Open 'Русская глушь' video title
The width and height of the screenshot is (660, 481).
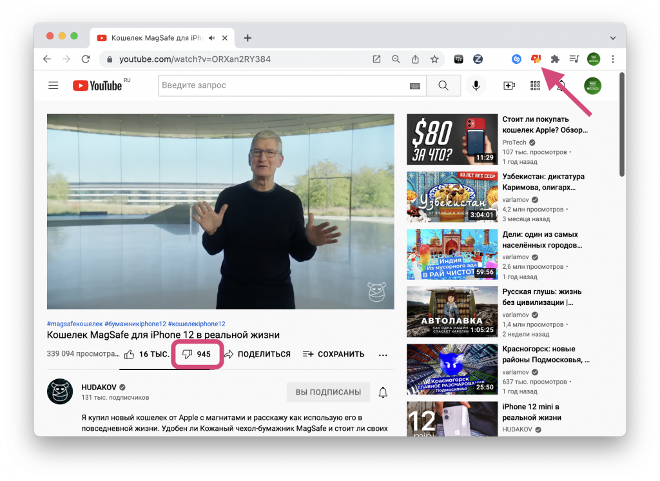(x=541, y=297)
